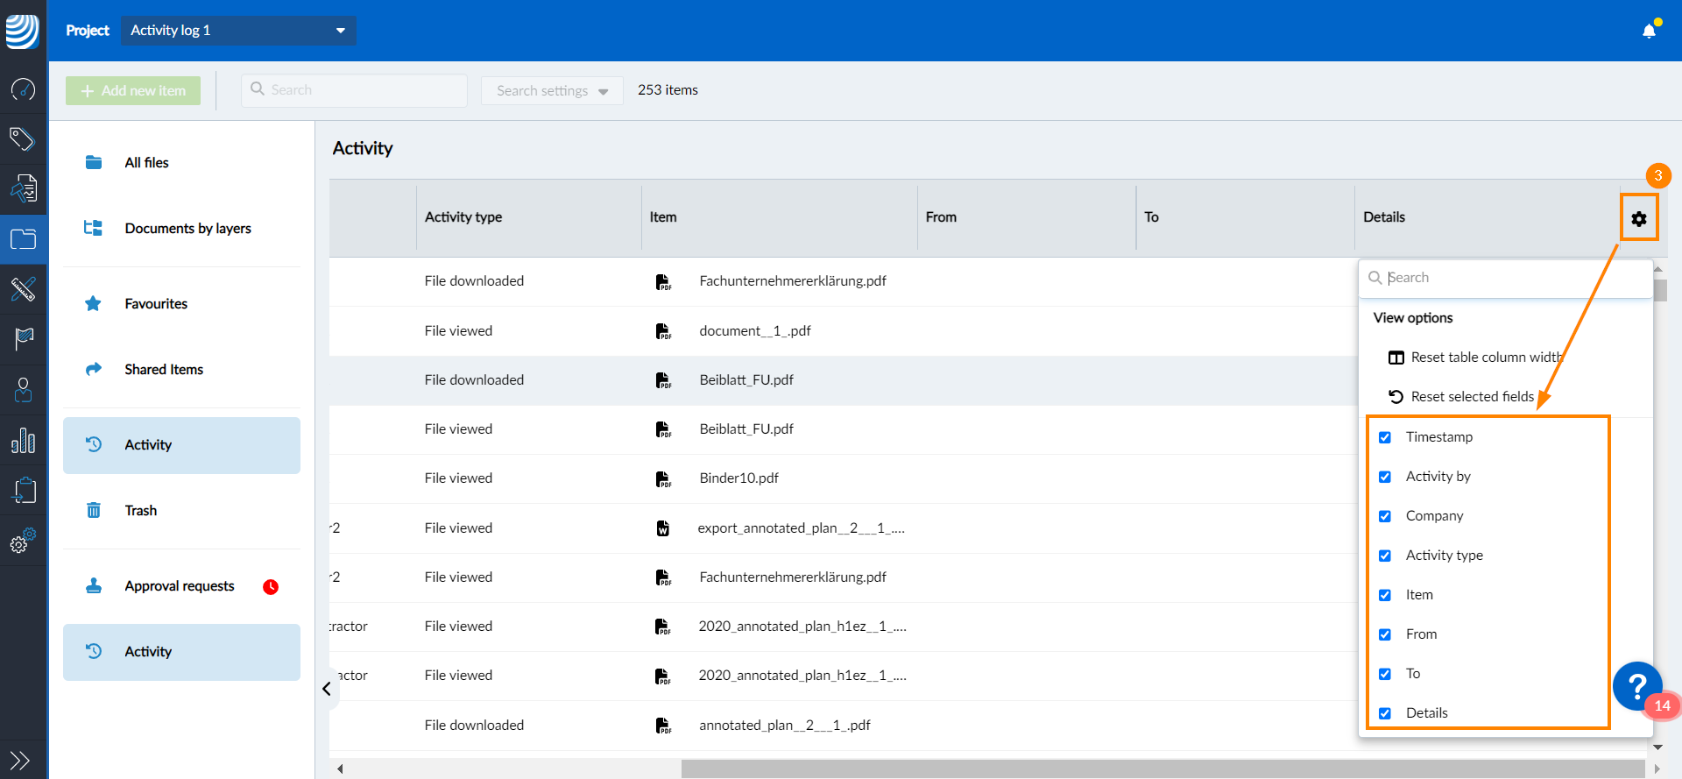The width and height of the screenshot is (1682, 779).
Task: Toggle the Details field checkbox
Action: [1385, 713]
